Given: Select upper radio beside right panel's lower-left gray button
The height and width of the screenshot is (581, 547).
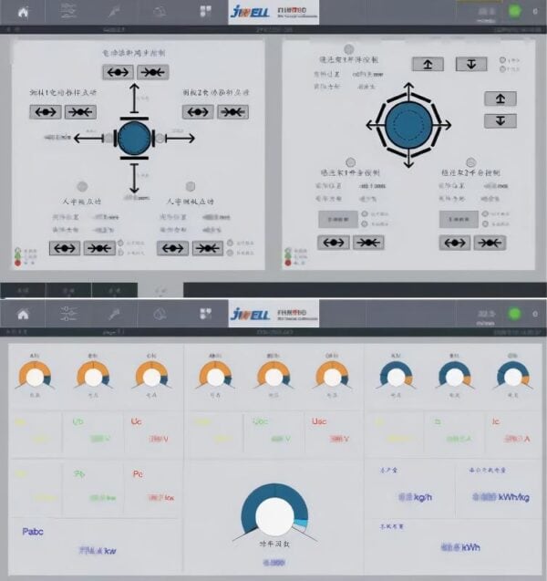Looking at the screenshot, I should (x=365, y=213).
